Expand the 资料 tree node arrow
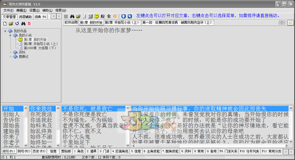The width and height of the screenshot is (295, 160). 10,52
